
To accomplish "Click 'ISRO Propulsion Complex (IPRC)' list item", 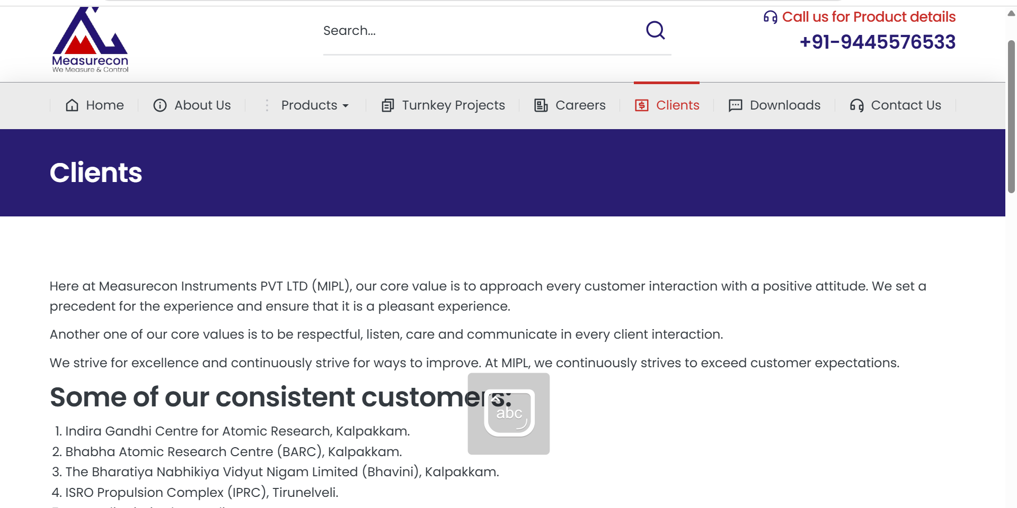I will tap(202, 493).
